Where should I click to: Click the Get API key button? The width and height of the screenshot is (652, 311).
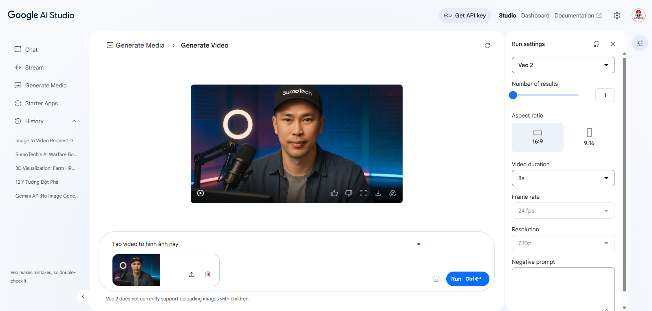pos(465,15)
